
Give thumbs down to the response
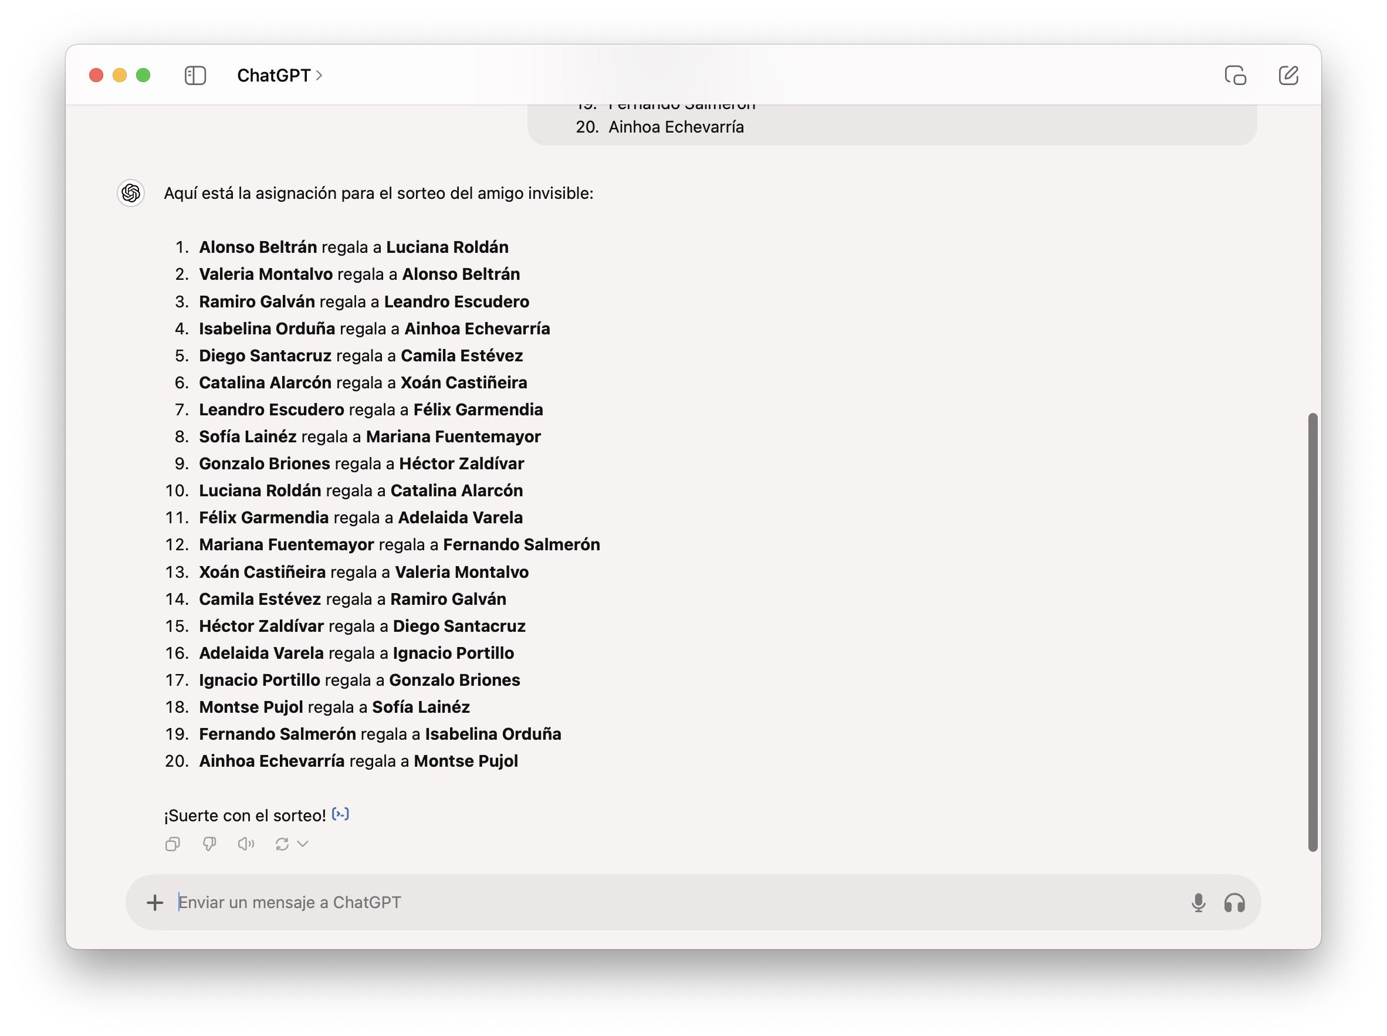209,844
